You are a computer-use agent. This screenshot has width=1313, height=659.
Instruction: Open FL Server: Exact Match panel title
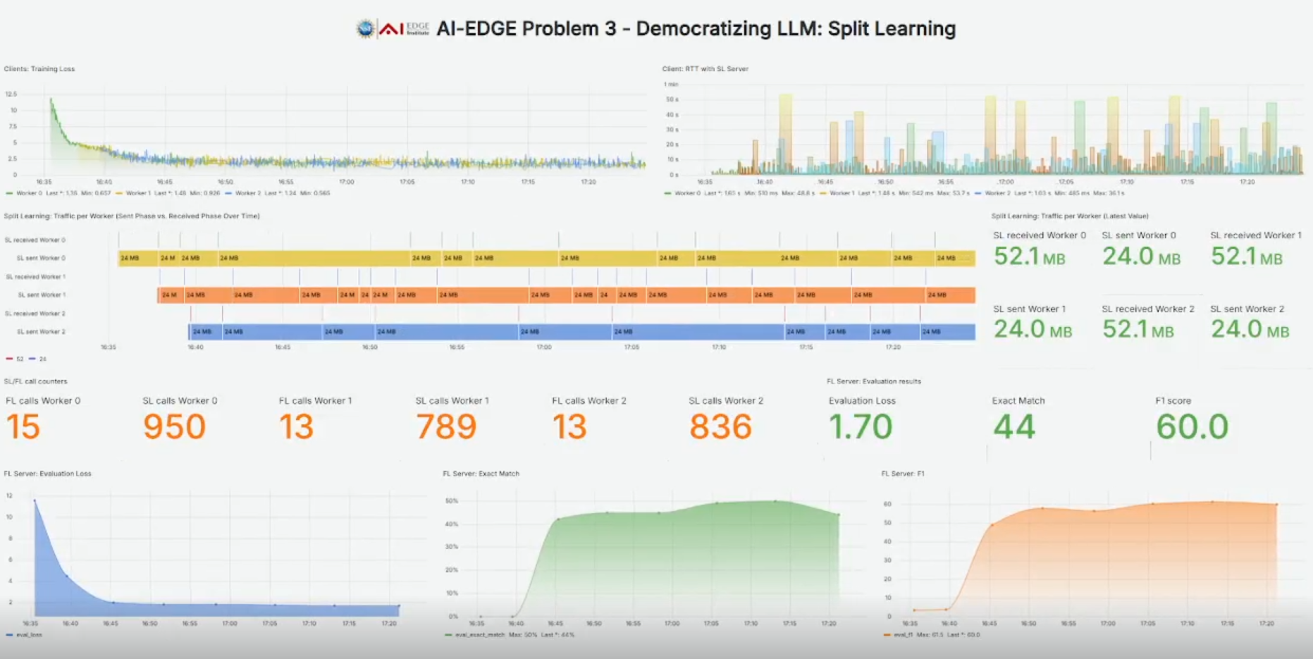[x=481, y=474]
